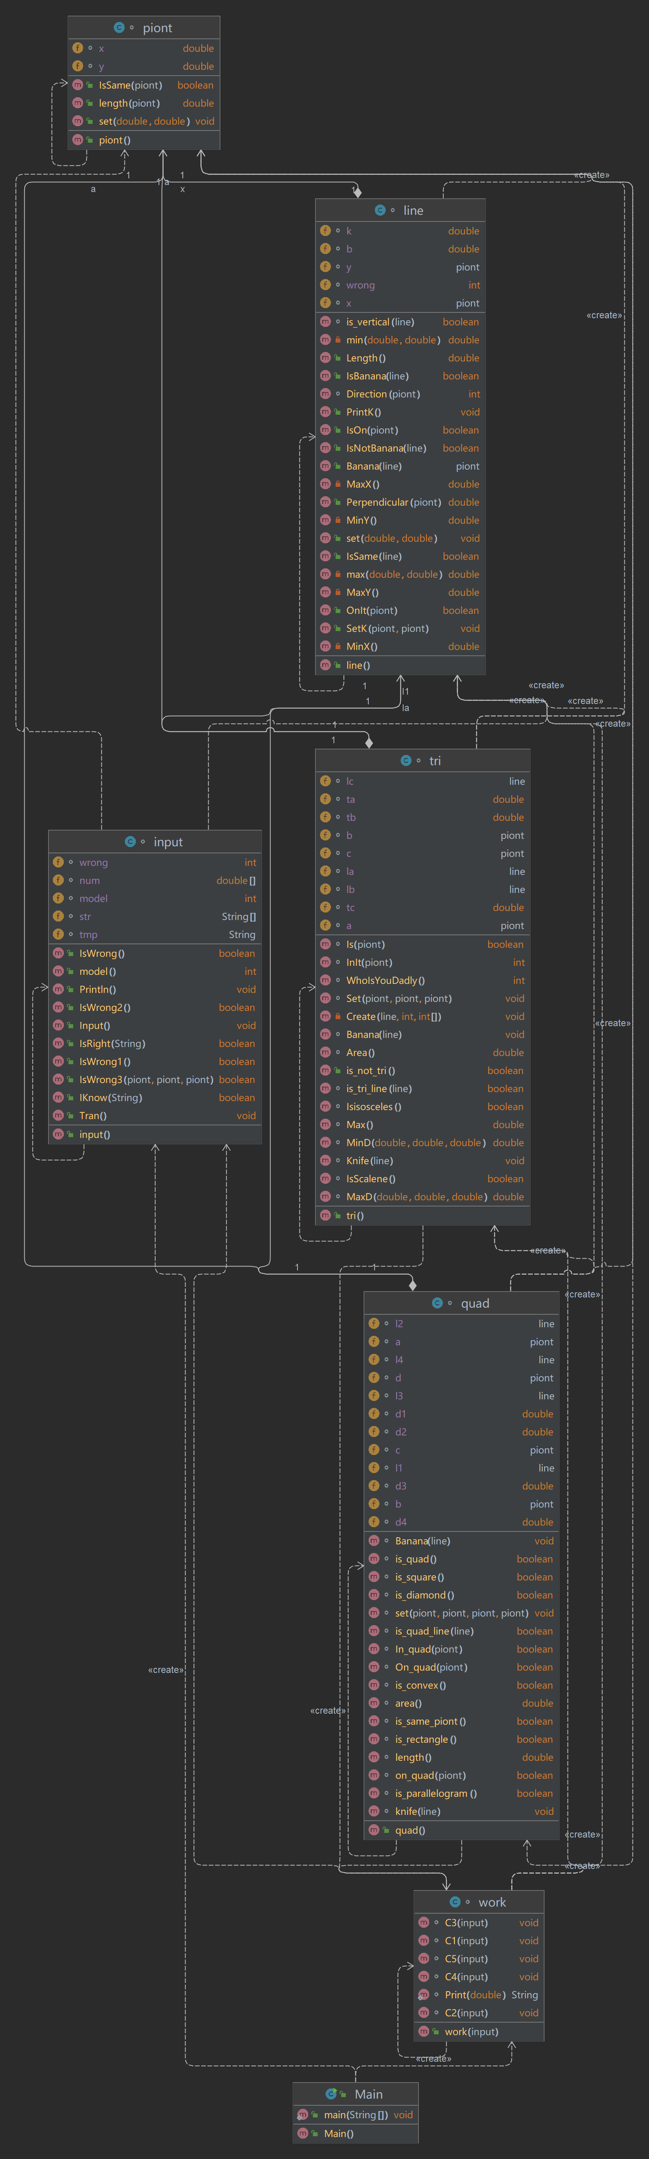This screenshot has width=649, height=2159.
Task: Click the field icon beside wrong in line class
Action: (x=325, y=285)
